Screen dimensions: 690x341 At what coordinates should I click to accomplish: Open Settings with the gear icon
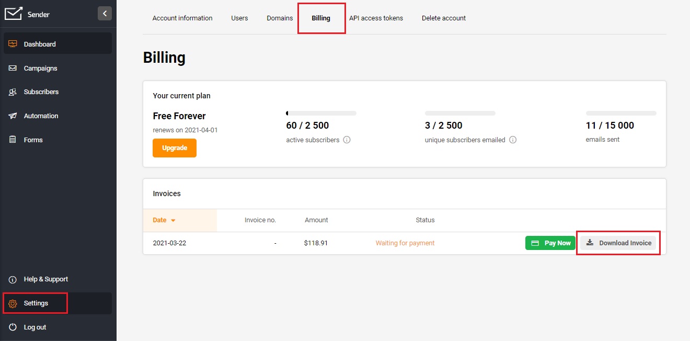click(13, 303)
